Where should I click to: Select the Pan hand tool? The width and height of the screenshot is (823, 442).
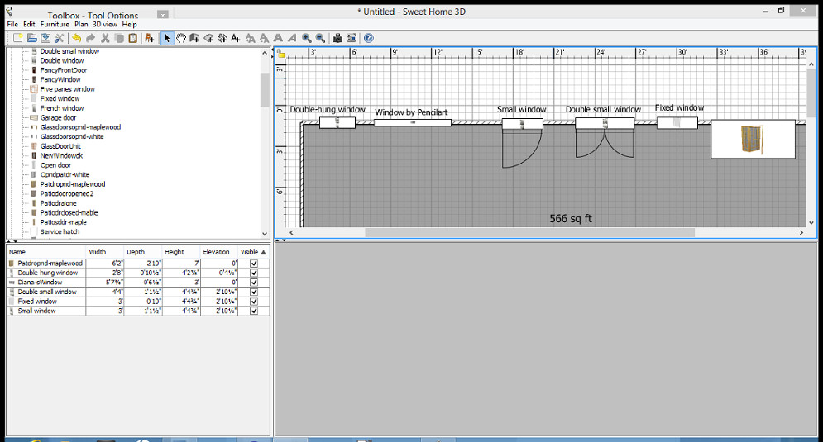pos(181,38)
